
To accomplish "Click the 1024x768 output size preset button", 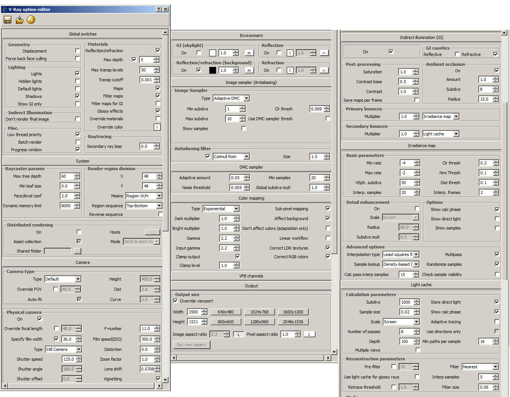I will click(260, 312).
